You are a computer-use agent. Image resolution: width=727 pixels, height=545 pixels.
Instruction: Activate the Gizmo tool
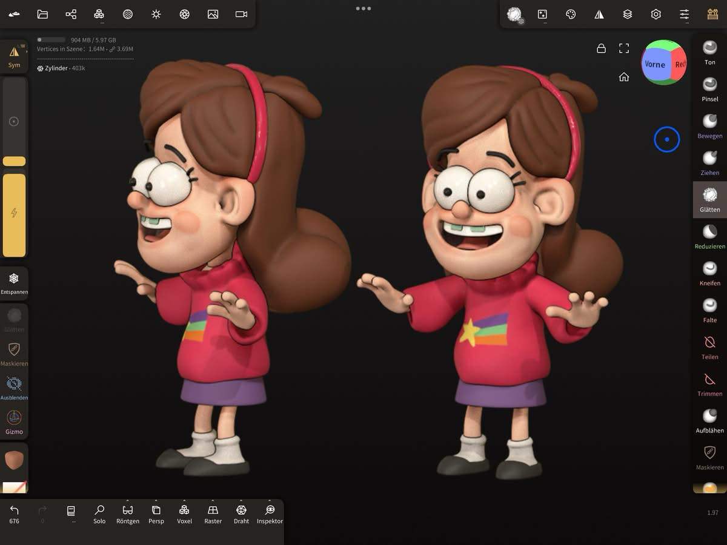[x=14, y=422]
